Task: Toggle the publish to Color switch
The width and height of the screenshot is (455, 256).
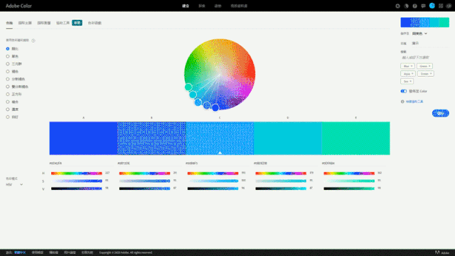Action: 404,91
